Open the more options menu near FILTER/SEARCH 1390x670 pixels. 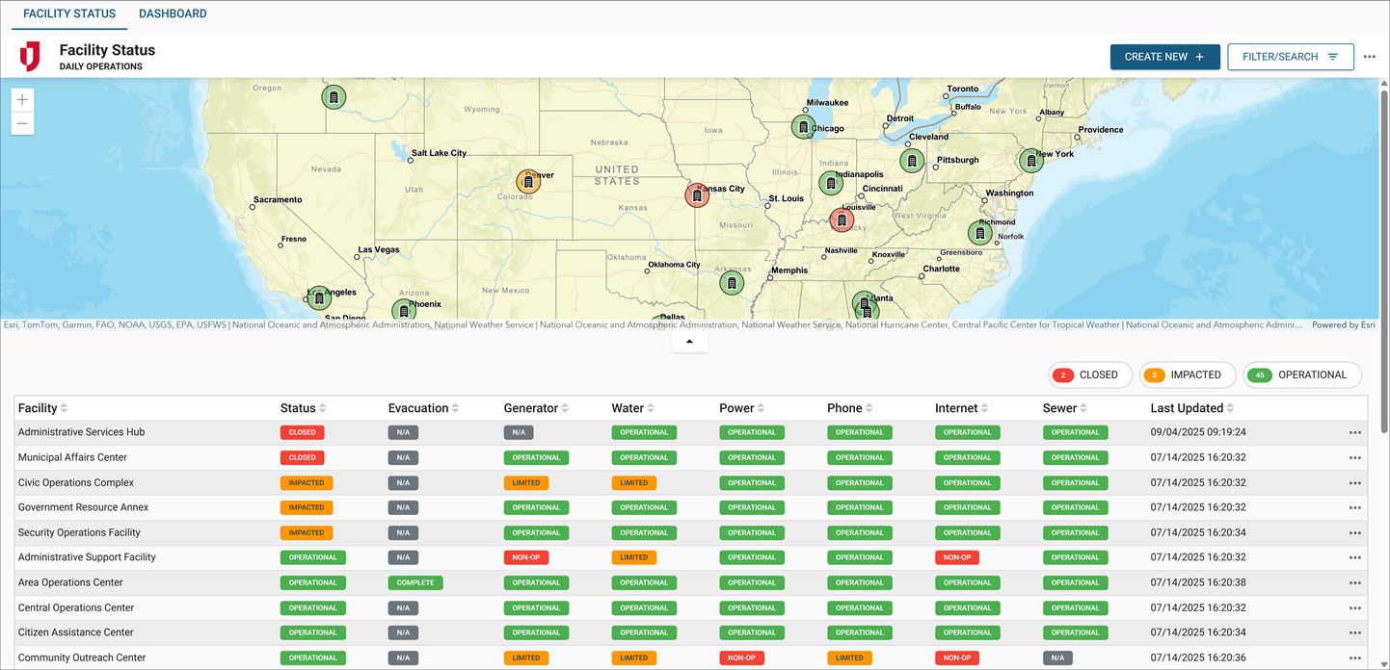coord(1370,57)
